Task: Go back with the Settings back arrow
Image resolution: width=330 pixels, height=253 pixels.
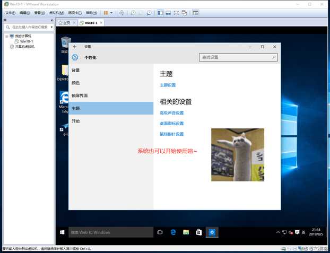Action: pos(75,47)
